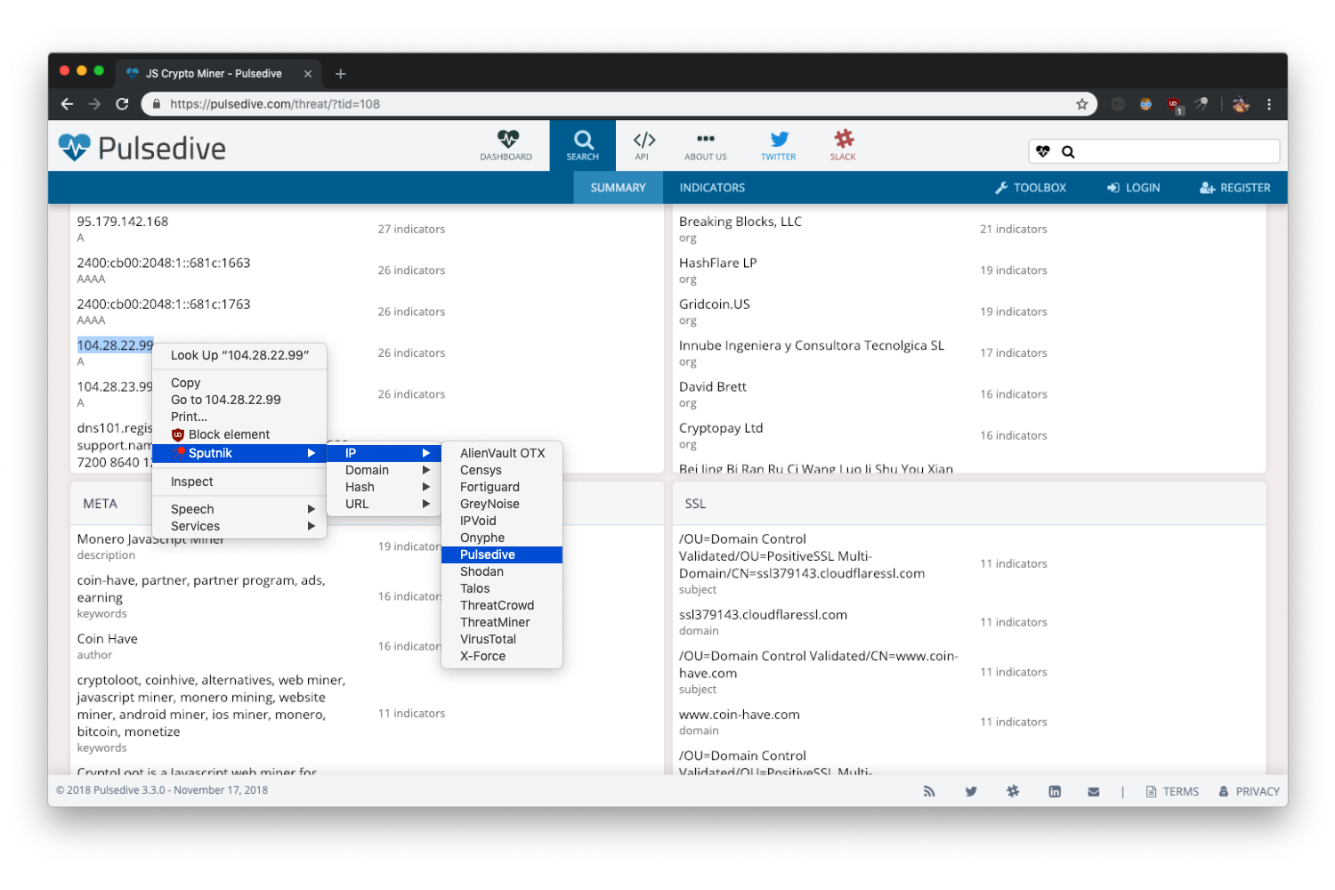The height and width of the screenshot is (890, 1335).
Task: Select Go to 104.28.22.99
Action: coord(239,400)
